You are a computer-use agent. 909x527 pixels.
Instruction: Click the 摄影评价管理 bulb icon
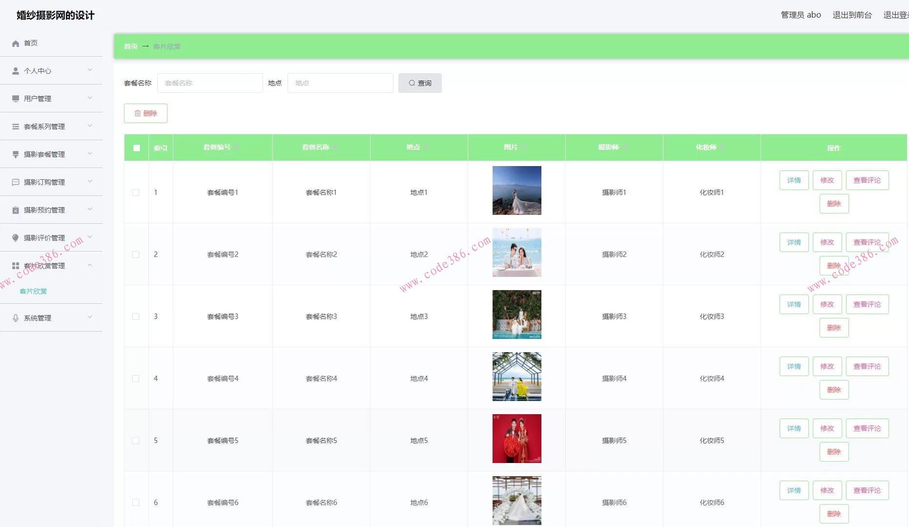click(16, 238)
